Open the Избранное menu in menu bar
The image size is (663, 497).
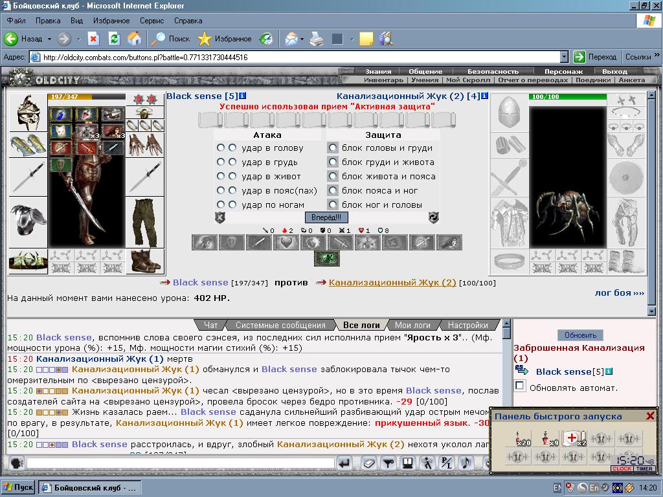[x=111, y=21]
